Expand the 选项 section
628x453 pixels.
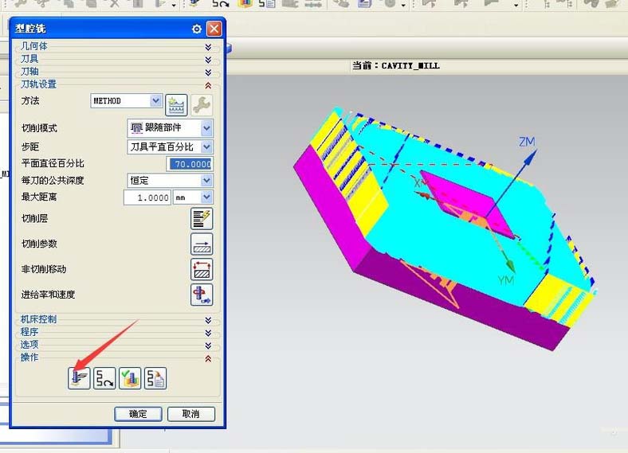[x=208, y=346]
